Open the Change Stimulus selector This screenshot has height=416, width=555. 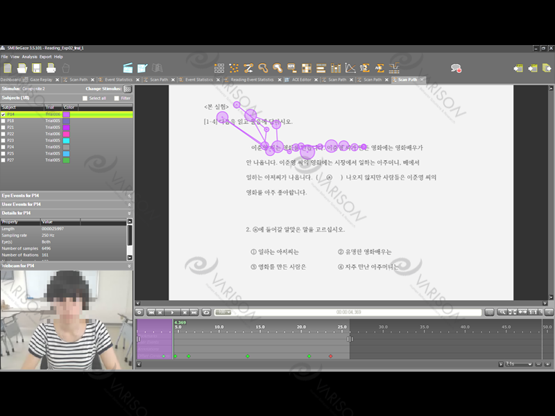pyautogui.click(x=128, y=89)
